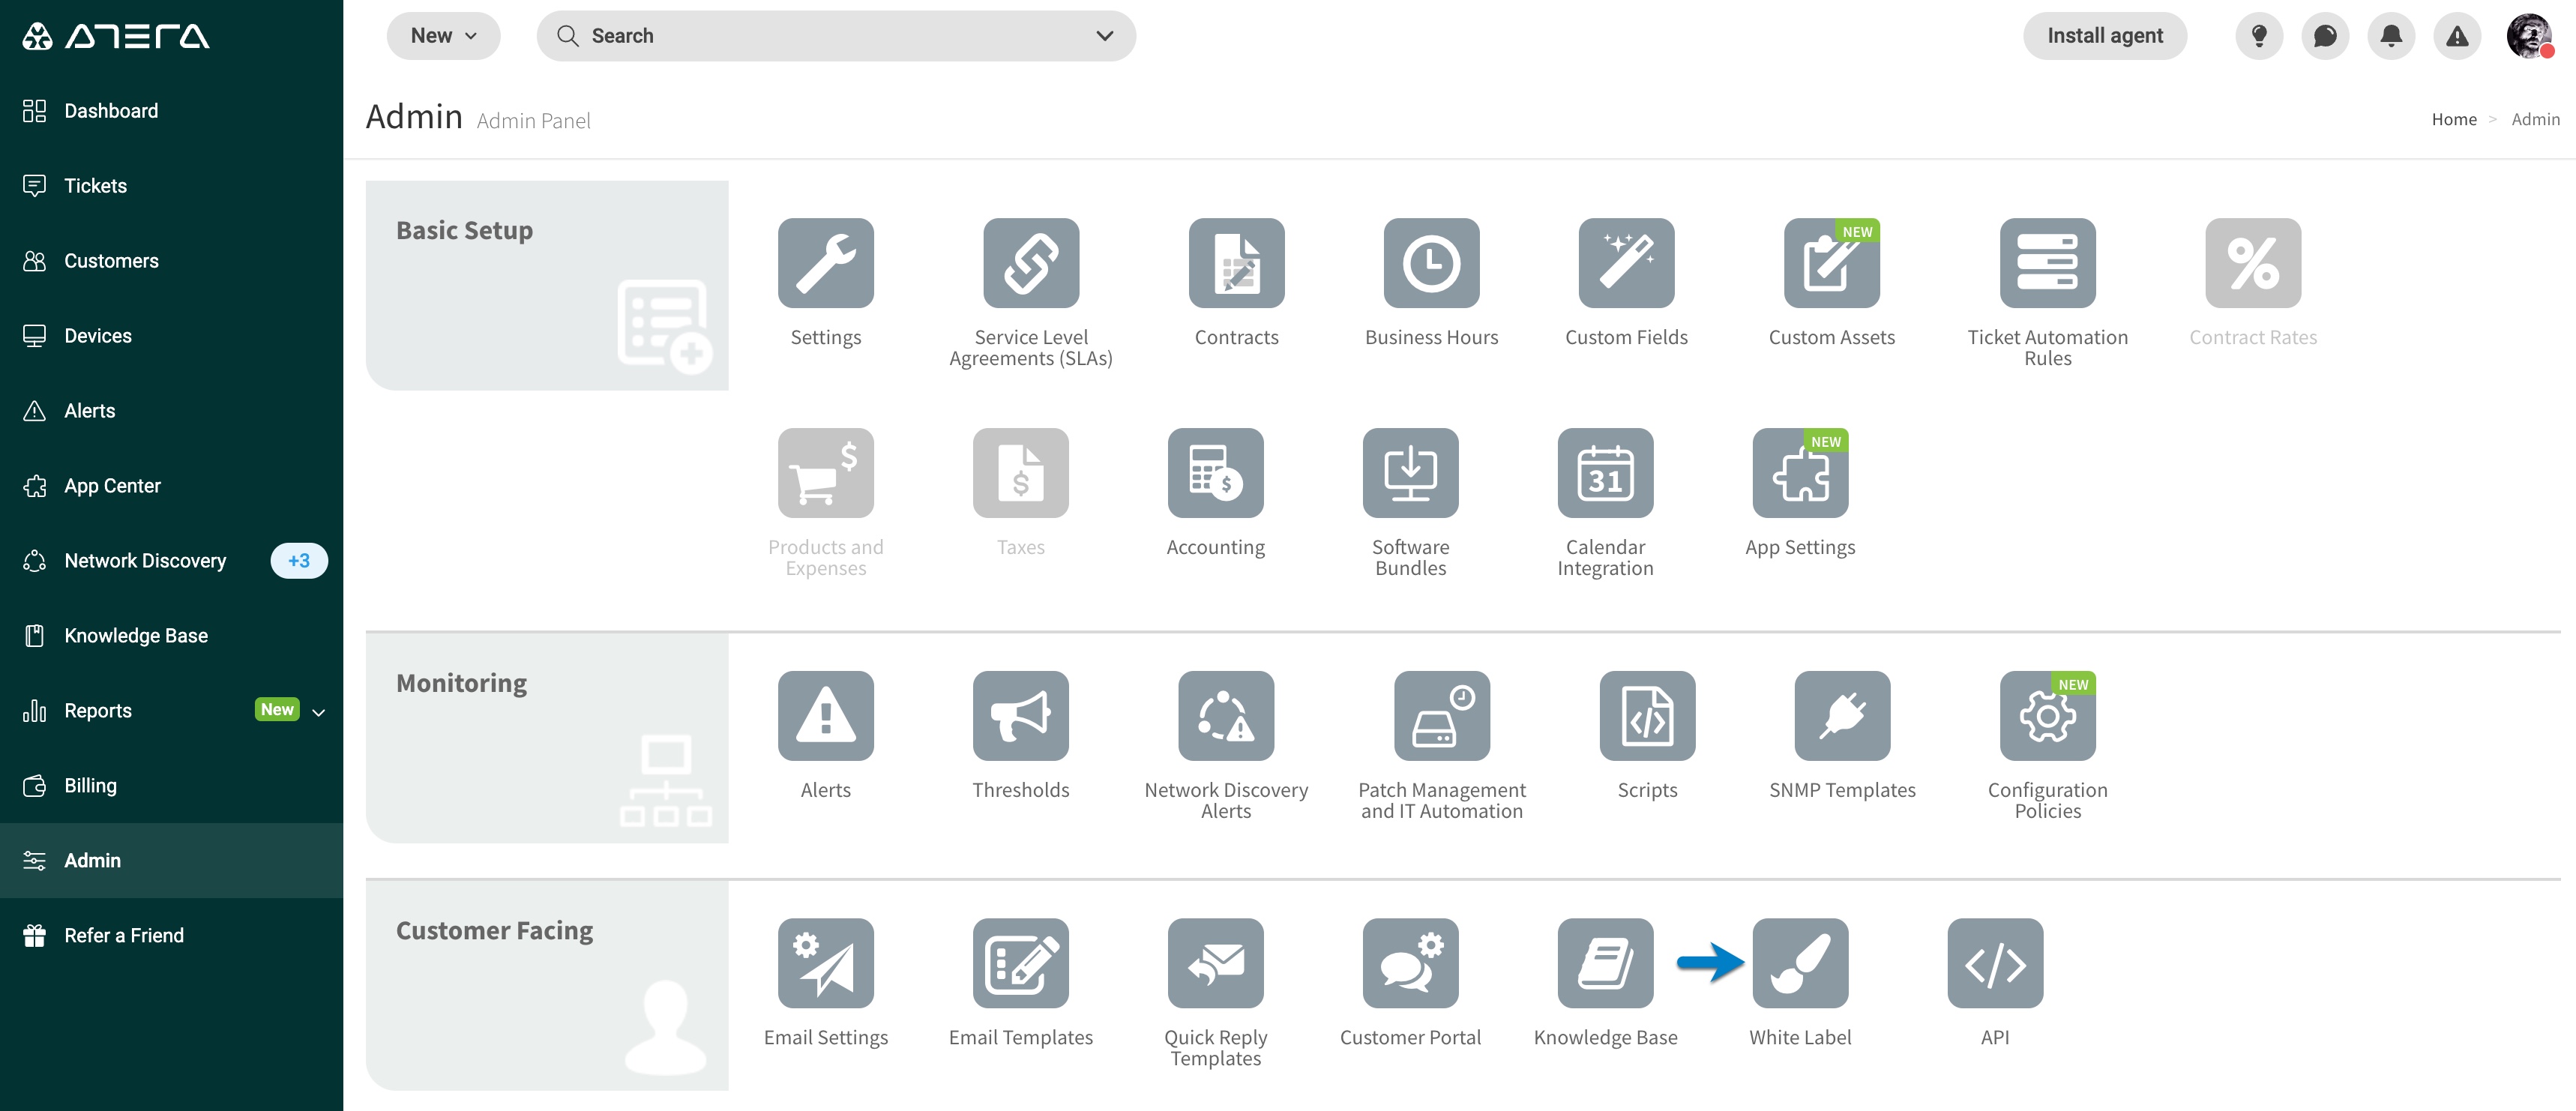
Task: Open Service Level Agreements (SLAs)
Action: [1030, 263]
